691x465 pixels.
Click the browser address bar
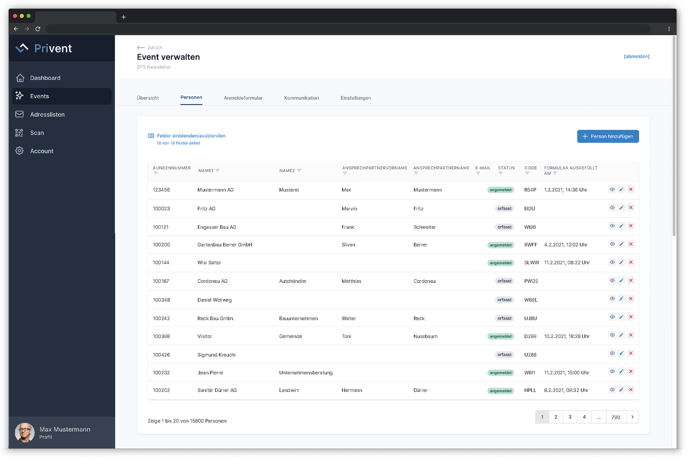[x=347, y=29]
